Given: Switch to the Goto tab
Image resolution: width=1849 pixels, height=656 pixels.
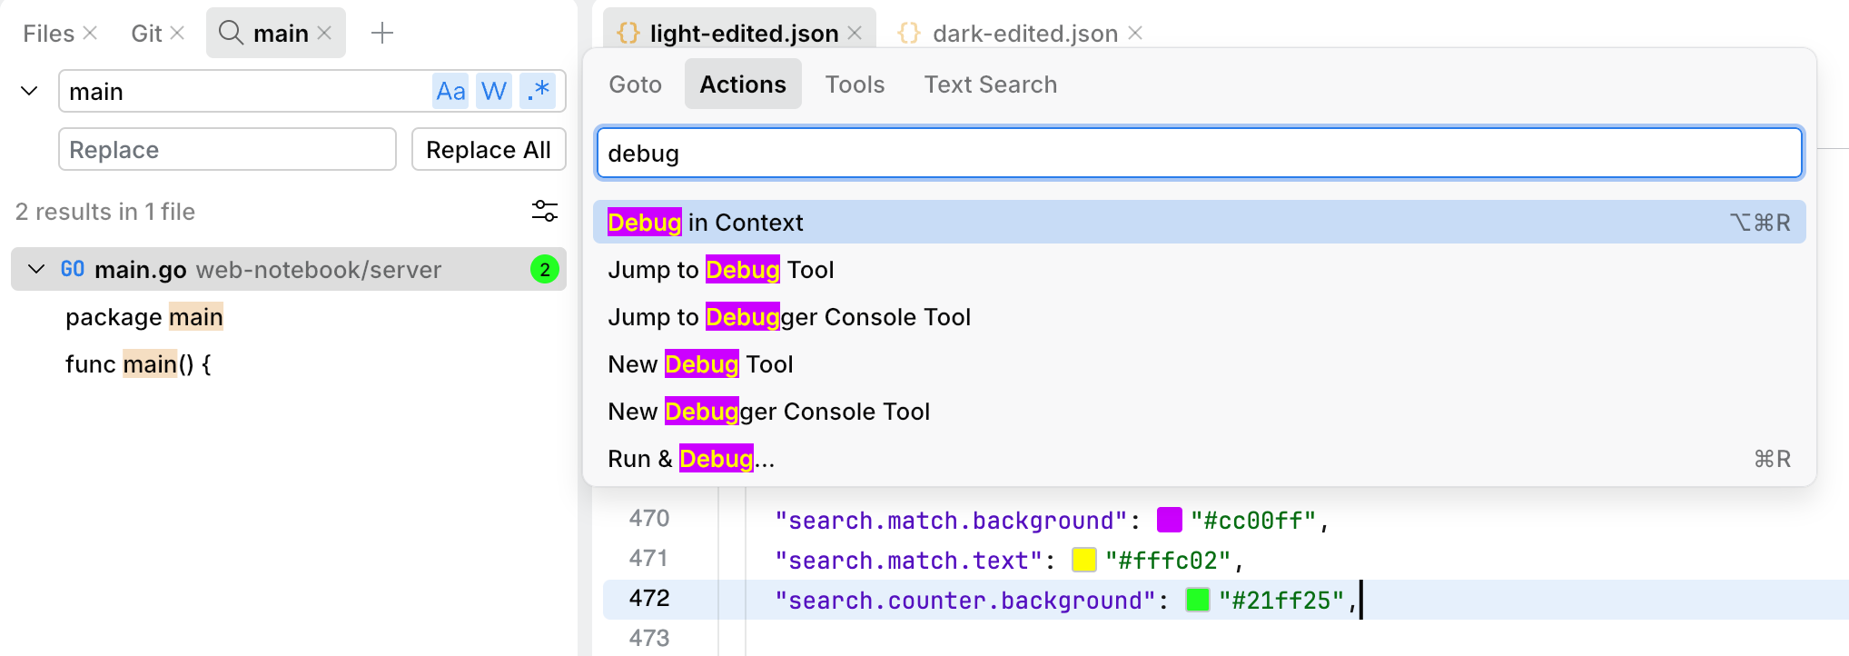Looking at the screenshot, I should [635, 84].
